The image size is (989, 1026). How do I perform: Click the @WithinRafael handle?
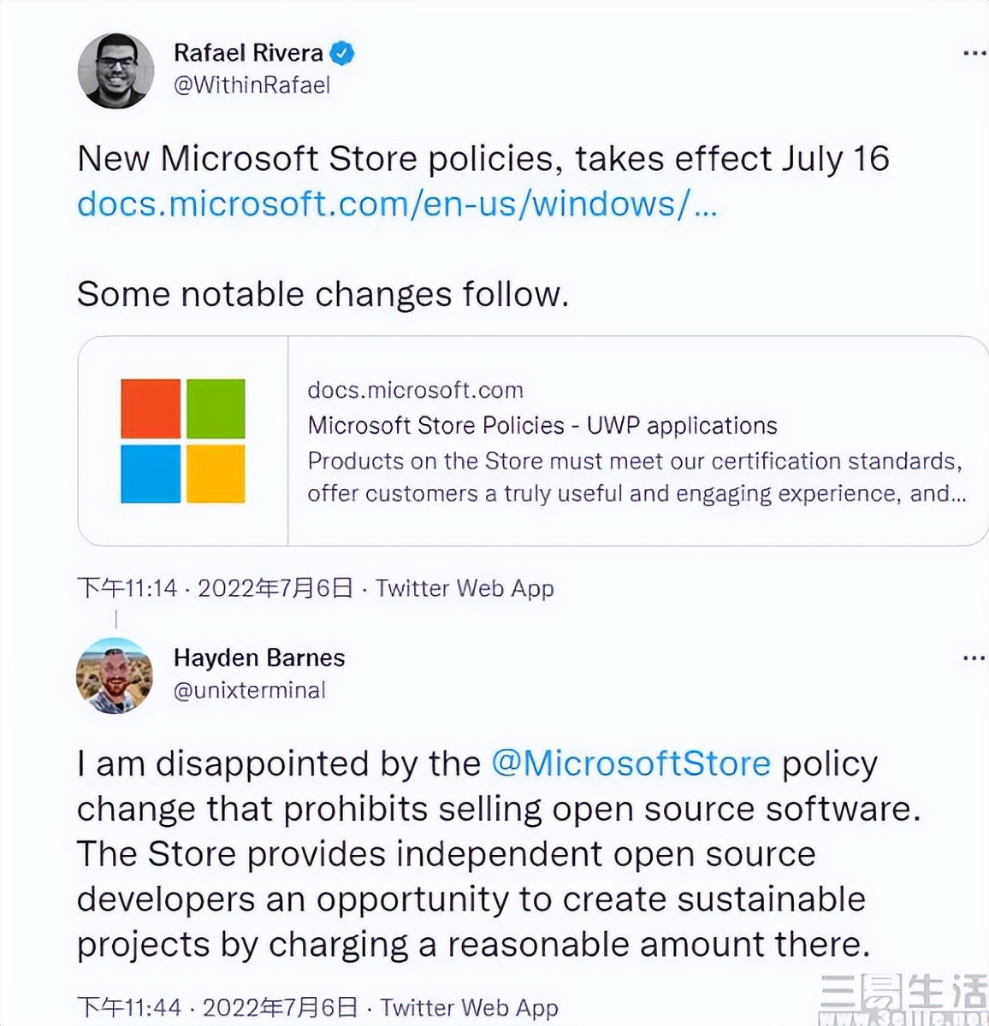pos(252,85)
